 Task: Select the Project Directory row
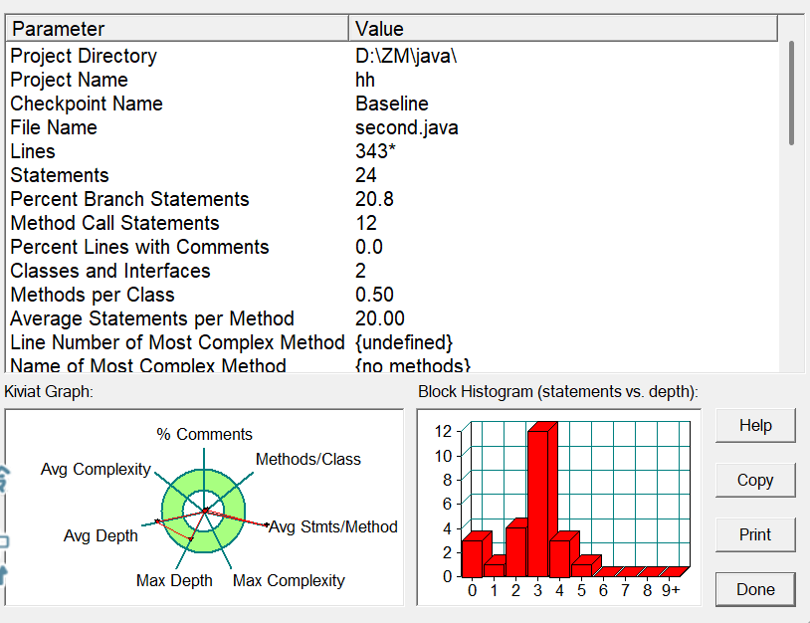392,56
